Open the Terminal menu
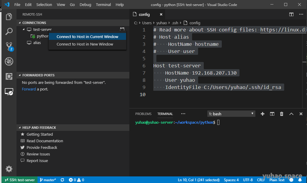 coord(103,4)
